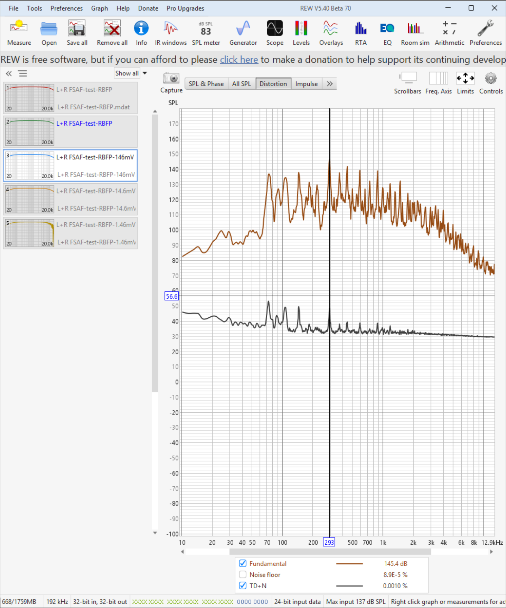This screenshot has width=506, height=608.
Task: Open the Tools menu
Action: click(x=34, y=8)
